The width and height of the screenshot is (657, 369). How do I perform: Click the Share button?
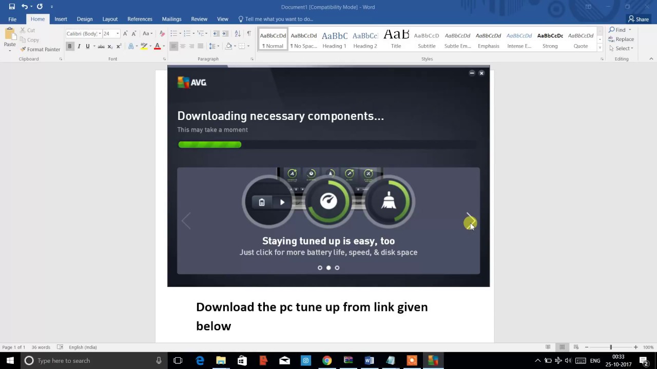(x=639, y=19)
